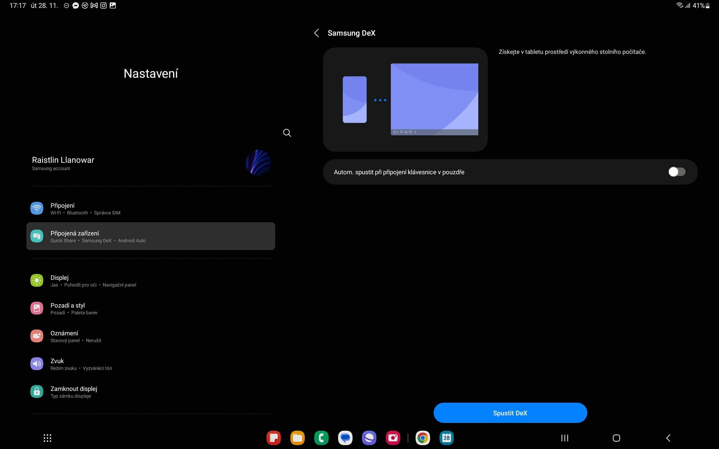Screen dimensions: 719x449
Task: Start DeX with Spustit DeX button
Action: [x=510, y=413]
